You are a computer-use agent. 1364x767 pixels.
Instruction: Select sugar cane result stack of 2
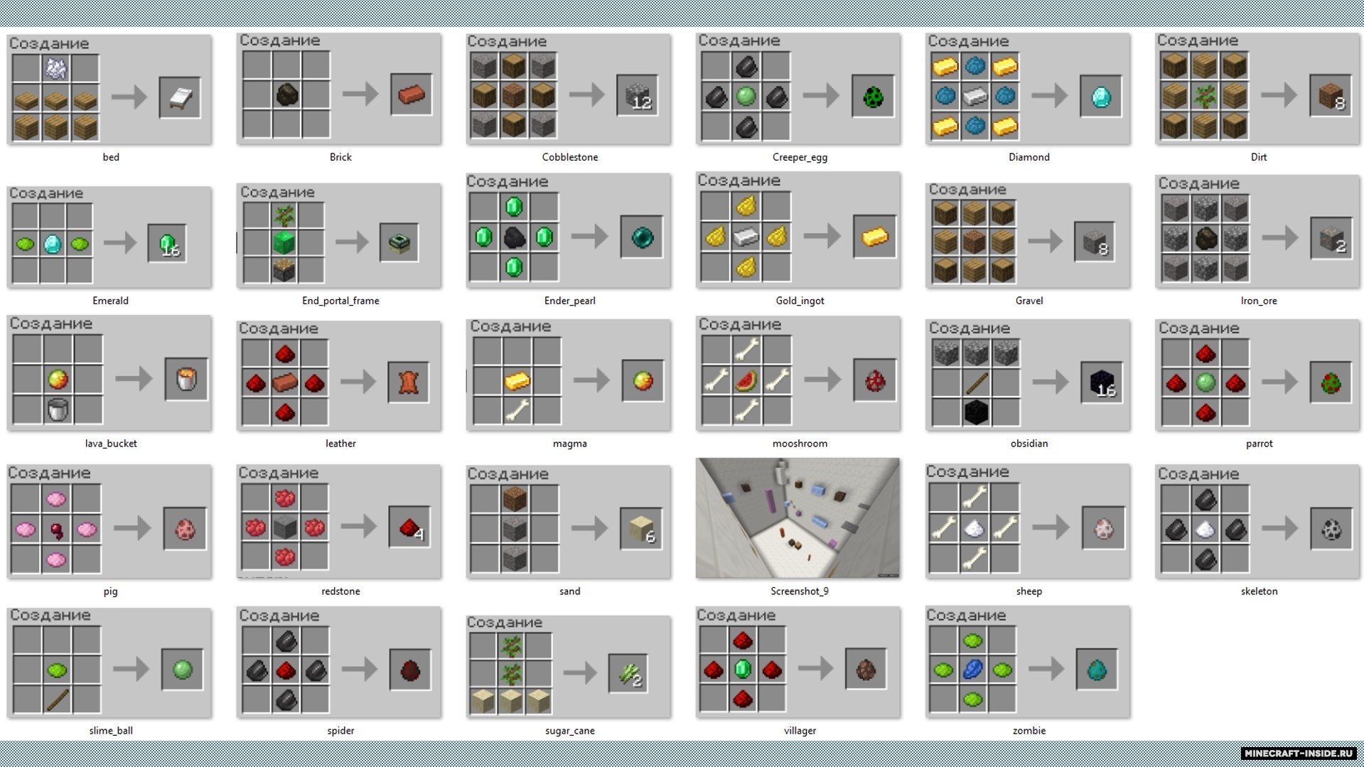point(628,673)
